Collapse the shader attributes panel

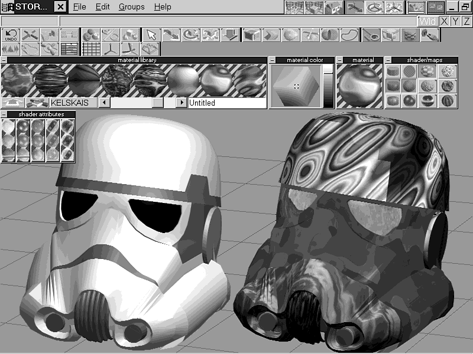[4, 114]
